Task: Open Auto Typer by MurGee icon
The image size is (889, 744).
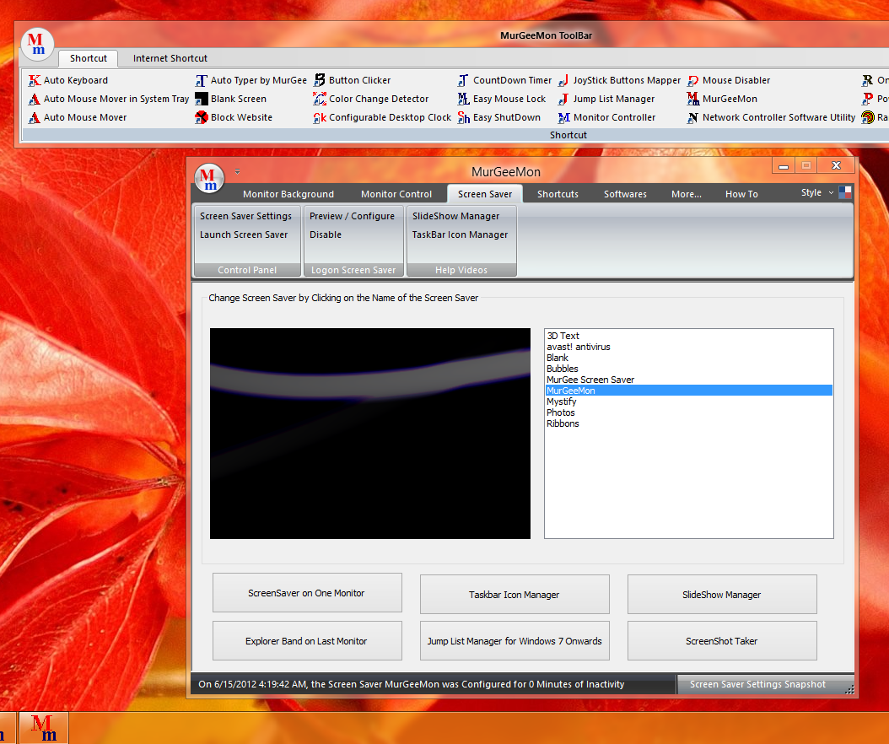Action: (x=202, y=80)
